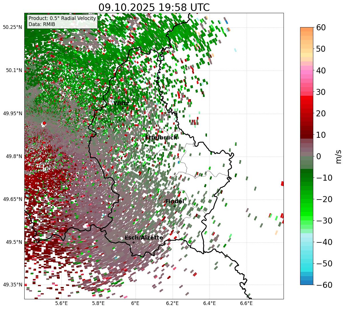
Task: Click the colorbar value 50
Action: [321, 49]
